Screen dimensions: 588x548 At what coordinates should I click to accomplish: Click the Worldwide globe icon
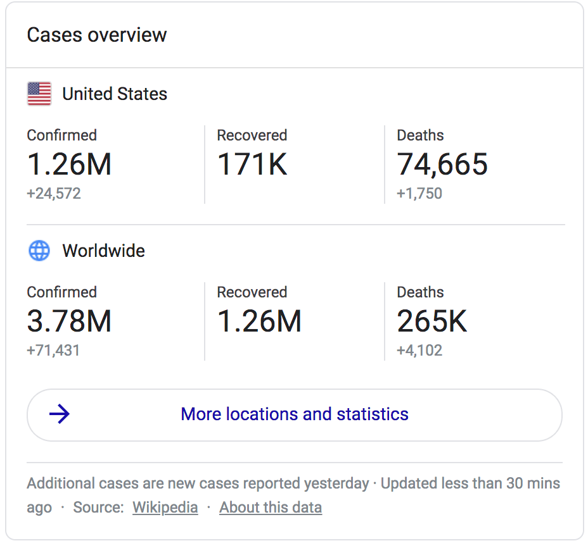pos(39,251)
